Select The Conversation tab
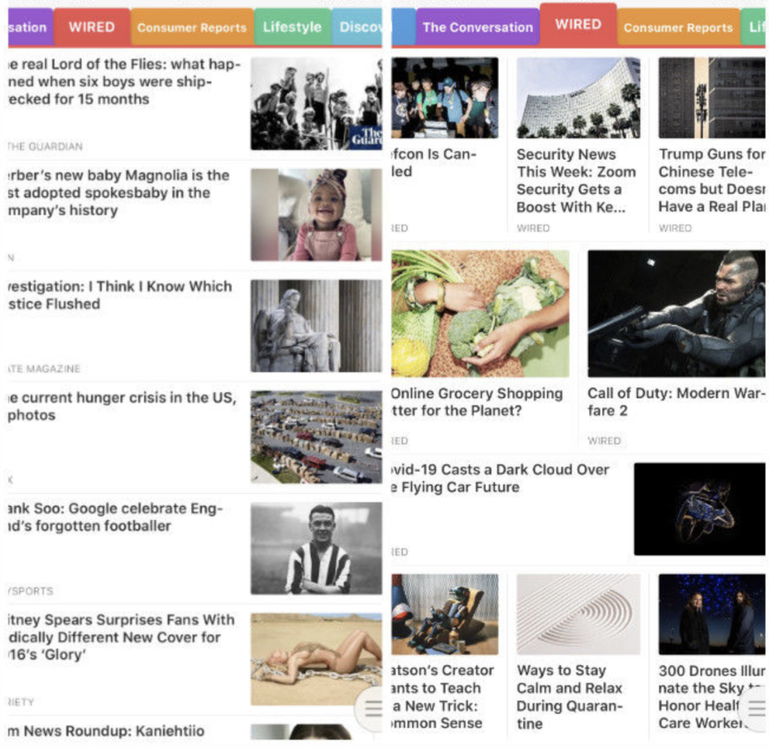 [x=477, y=28]
